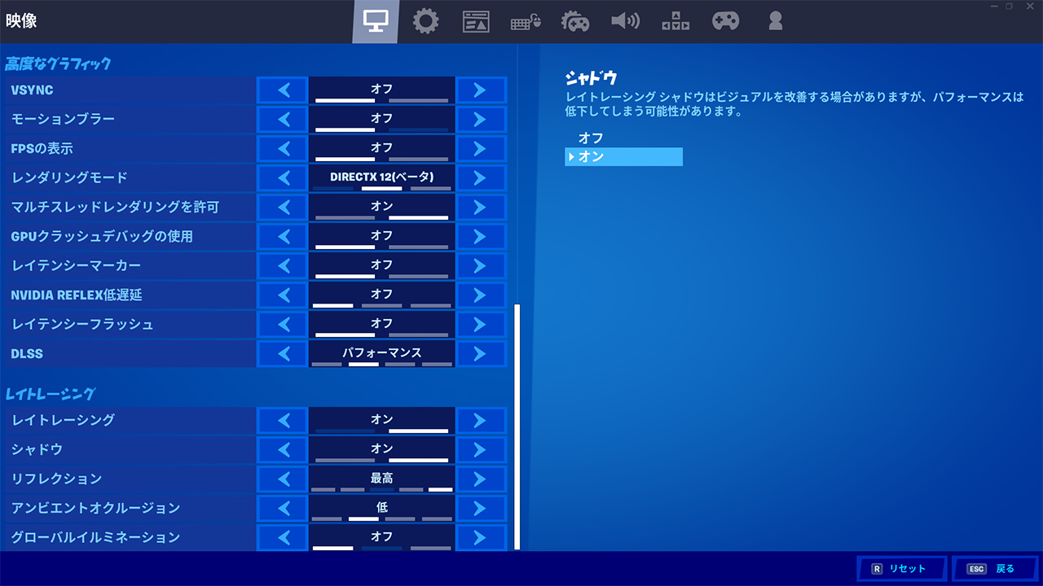Select オン option in シャドウ description
1043x586 pixels.
coord(623,156)
